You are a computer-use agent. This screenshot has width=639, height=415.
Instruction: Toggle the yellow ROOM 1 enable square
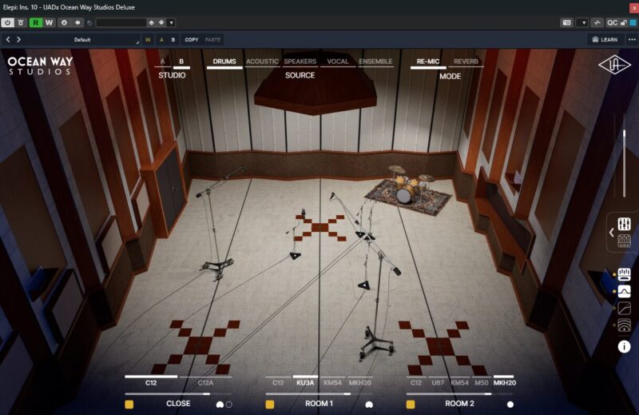click(270, 405)
